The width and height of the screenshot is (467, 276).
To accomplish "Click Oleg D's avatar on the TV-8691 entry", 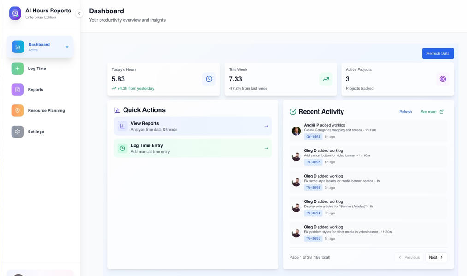I will click(x=296, y=233).
